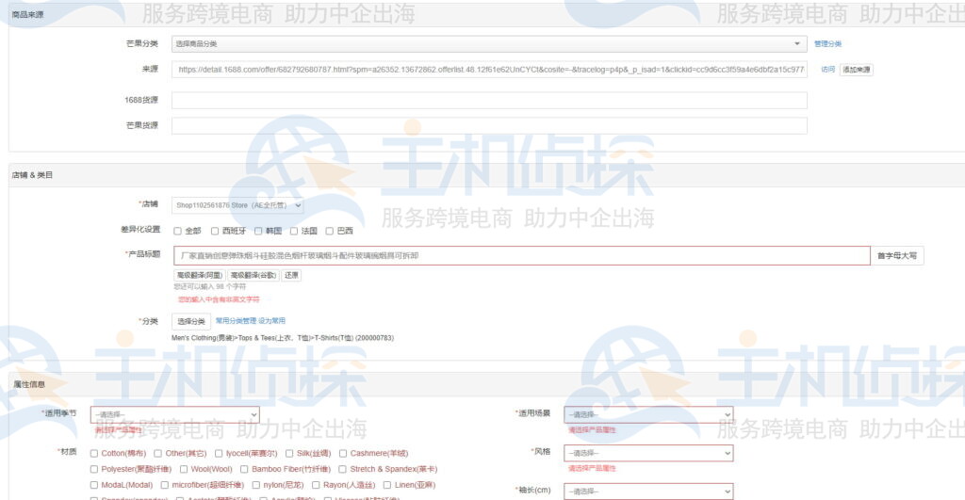Focus the 芒果货源 input field
Screen dimensions: 965x500
tap(489, 125)
